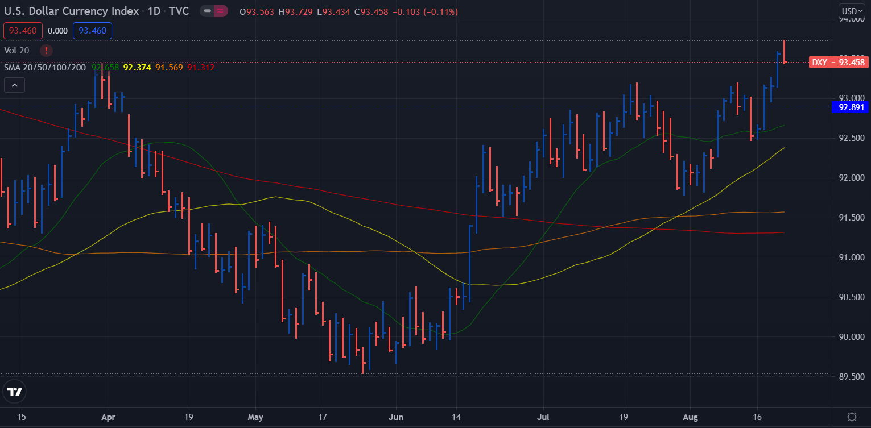Click the 89.500 level on the price axis
This screenshot has width=871, height=428.
(852, 377)
